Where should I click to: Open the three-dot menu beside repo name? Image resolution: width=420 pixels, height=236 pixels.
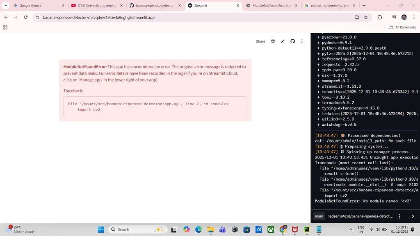[x=399, y=216]
